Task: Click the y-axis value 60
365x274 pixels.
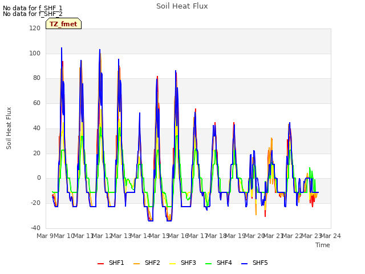Action: pos(36,103)
